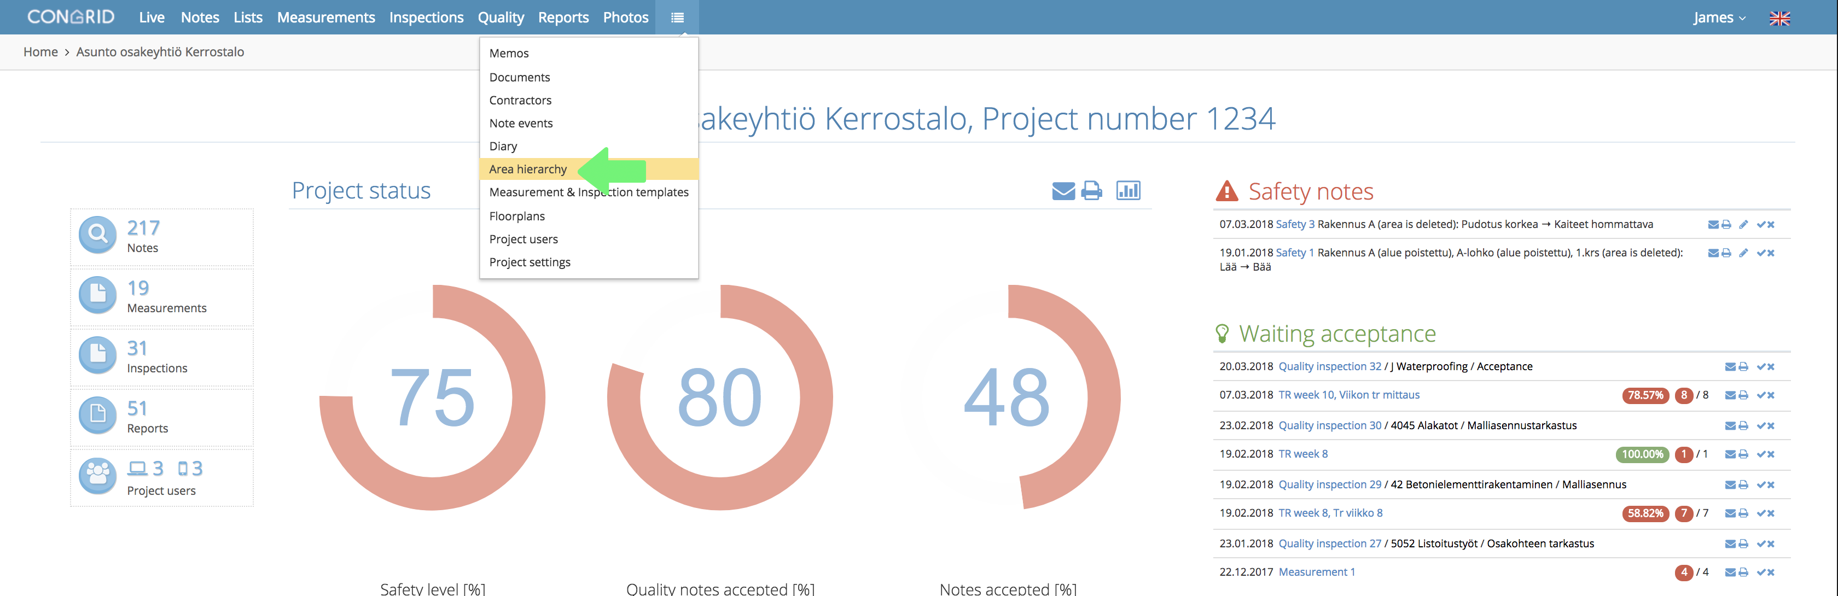Open the Safety 3 link

tap(1294, 225)
